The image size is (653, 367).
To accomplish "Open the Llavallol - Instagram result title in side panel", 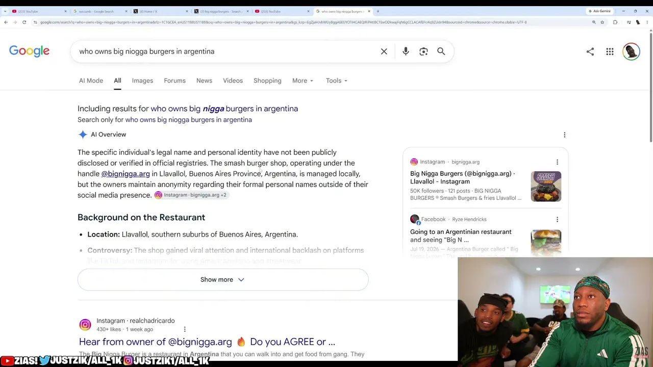I will coord(462,177).
